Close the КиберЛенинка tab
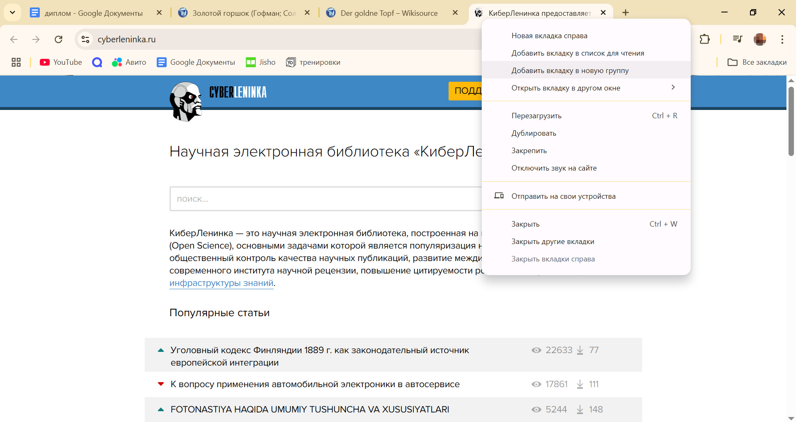 coord(603,13)
